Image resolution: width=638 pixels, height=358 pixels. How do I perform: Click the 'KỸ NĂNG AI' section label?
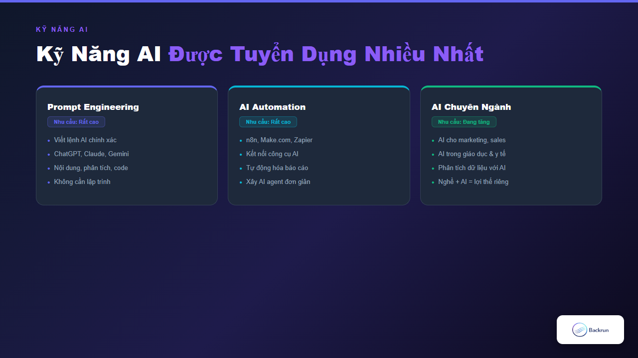(62, 29)
